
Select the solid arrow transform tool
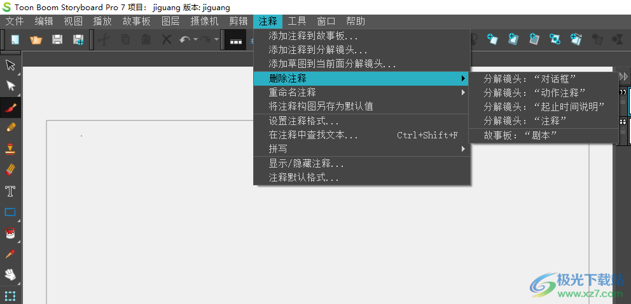(10, 86)
